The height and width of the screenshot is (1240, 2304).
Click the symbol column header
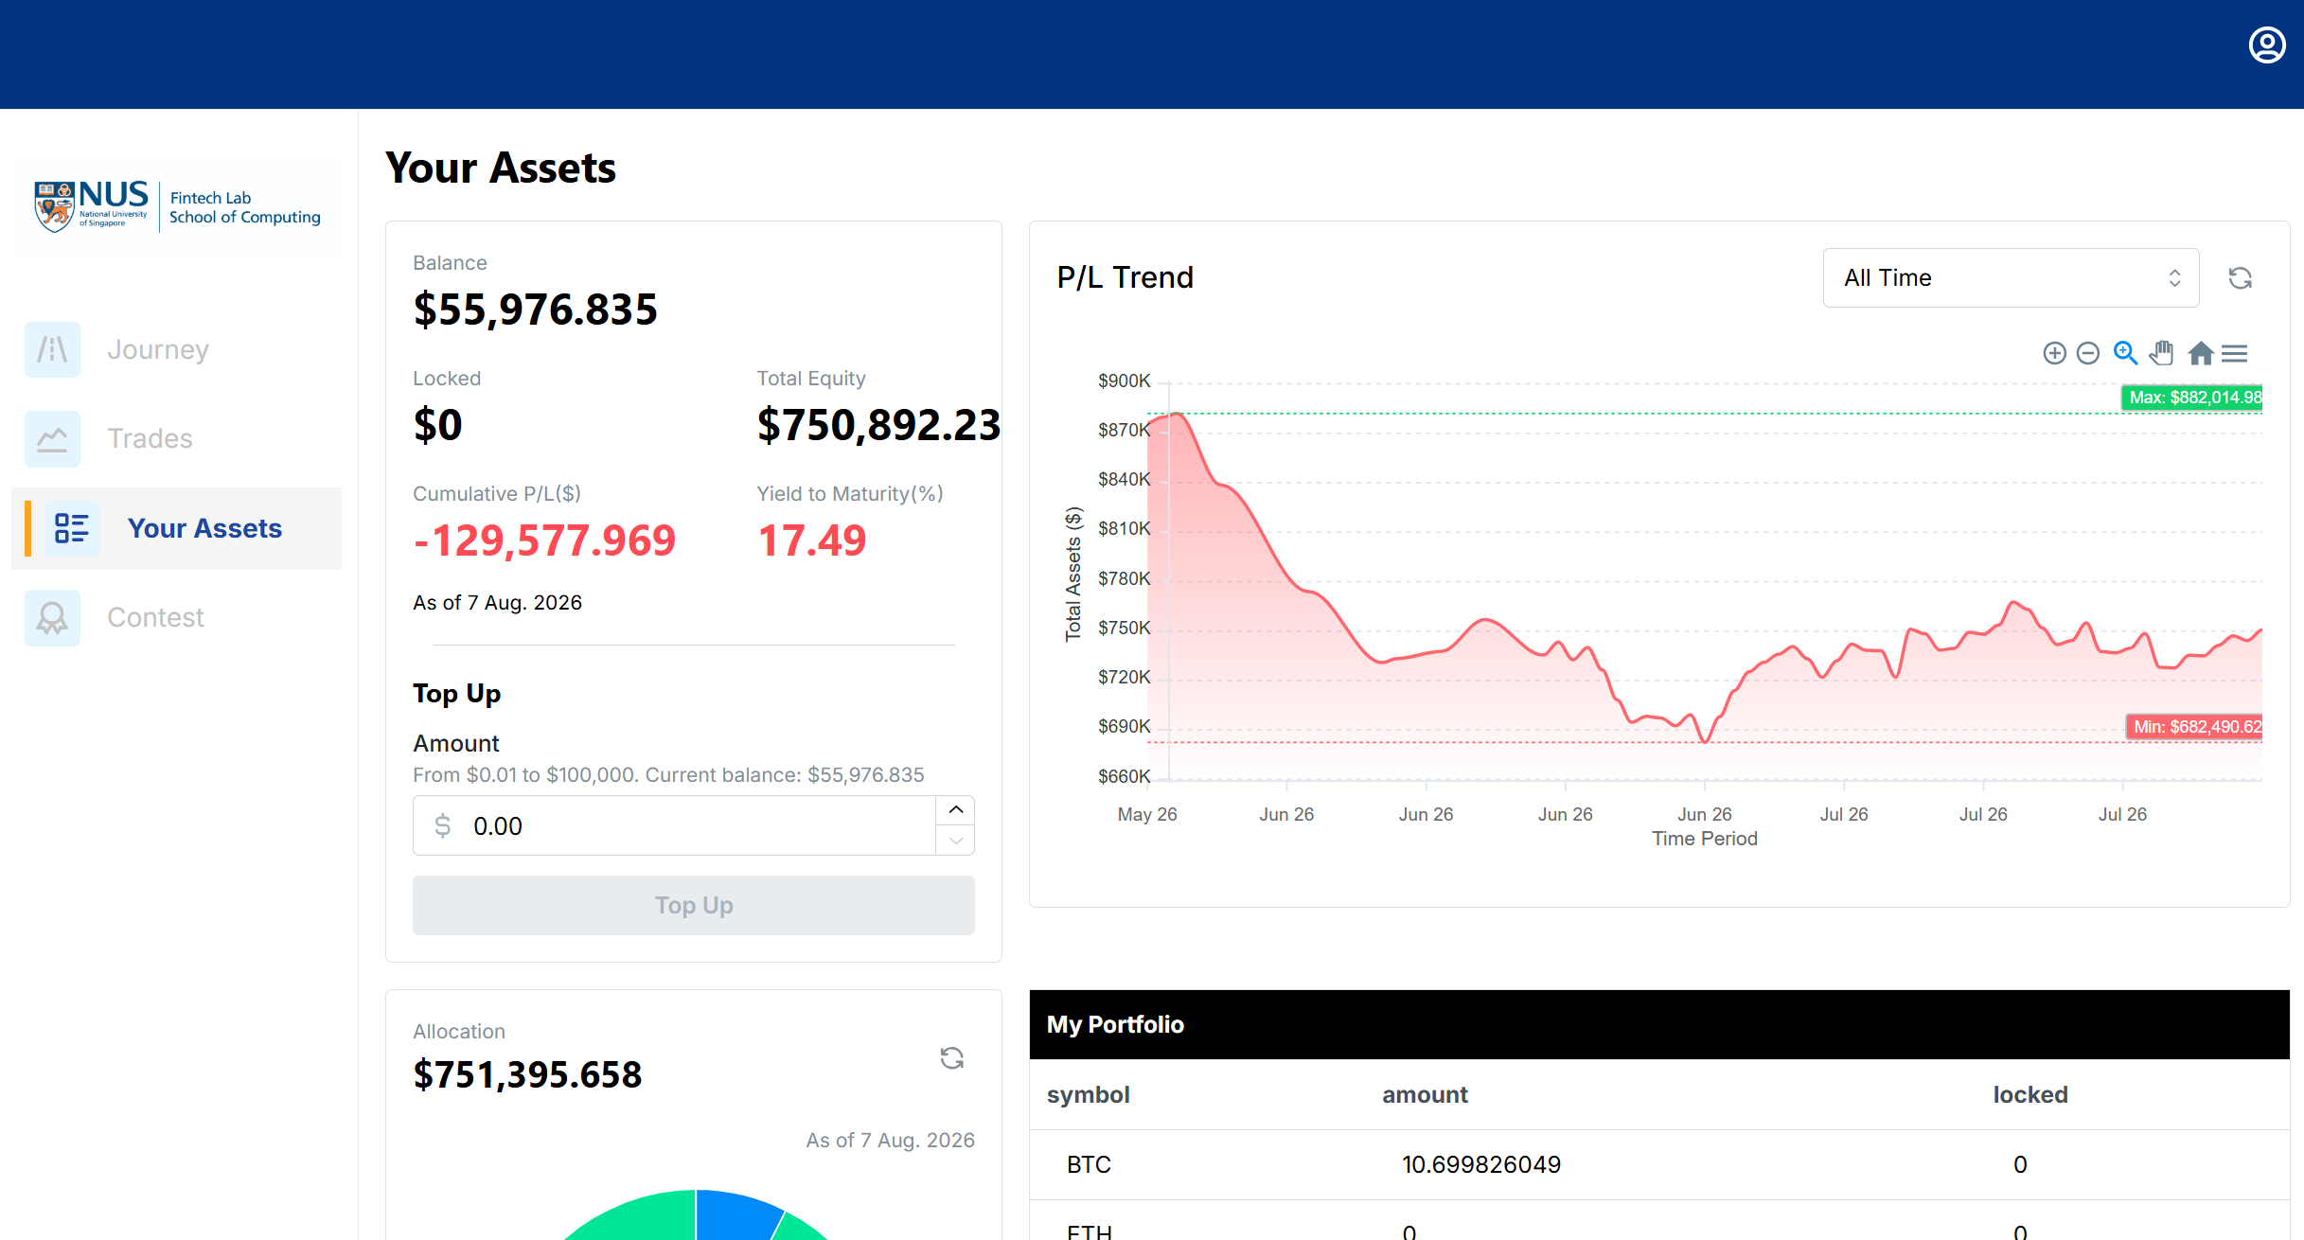(1089, 1095)
